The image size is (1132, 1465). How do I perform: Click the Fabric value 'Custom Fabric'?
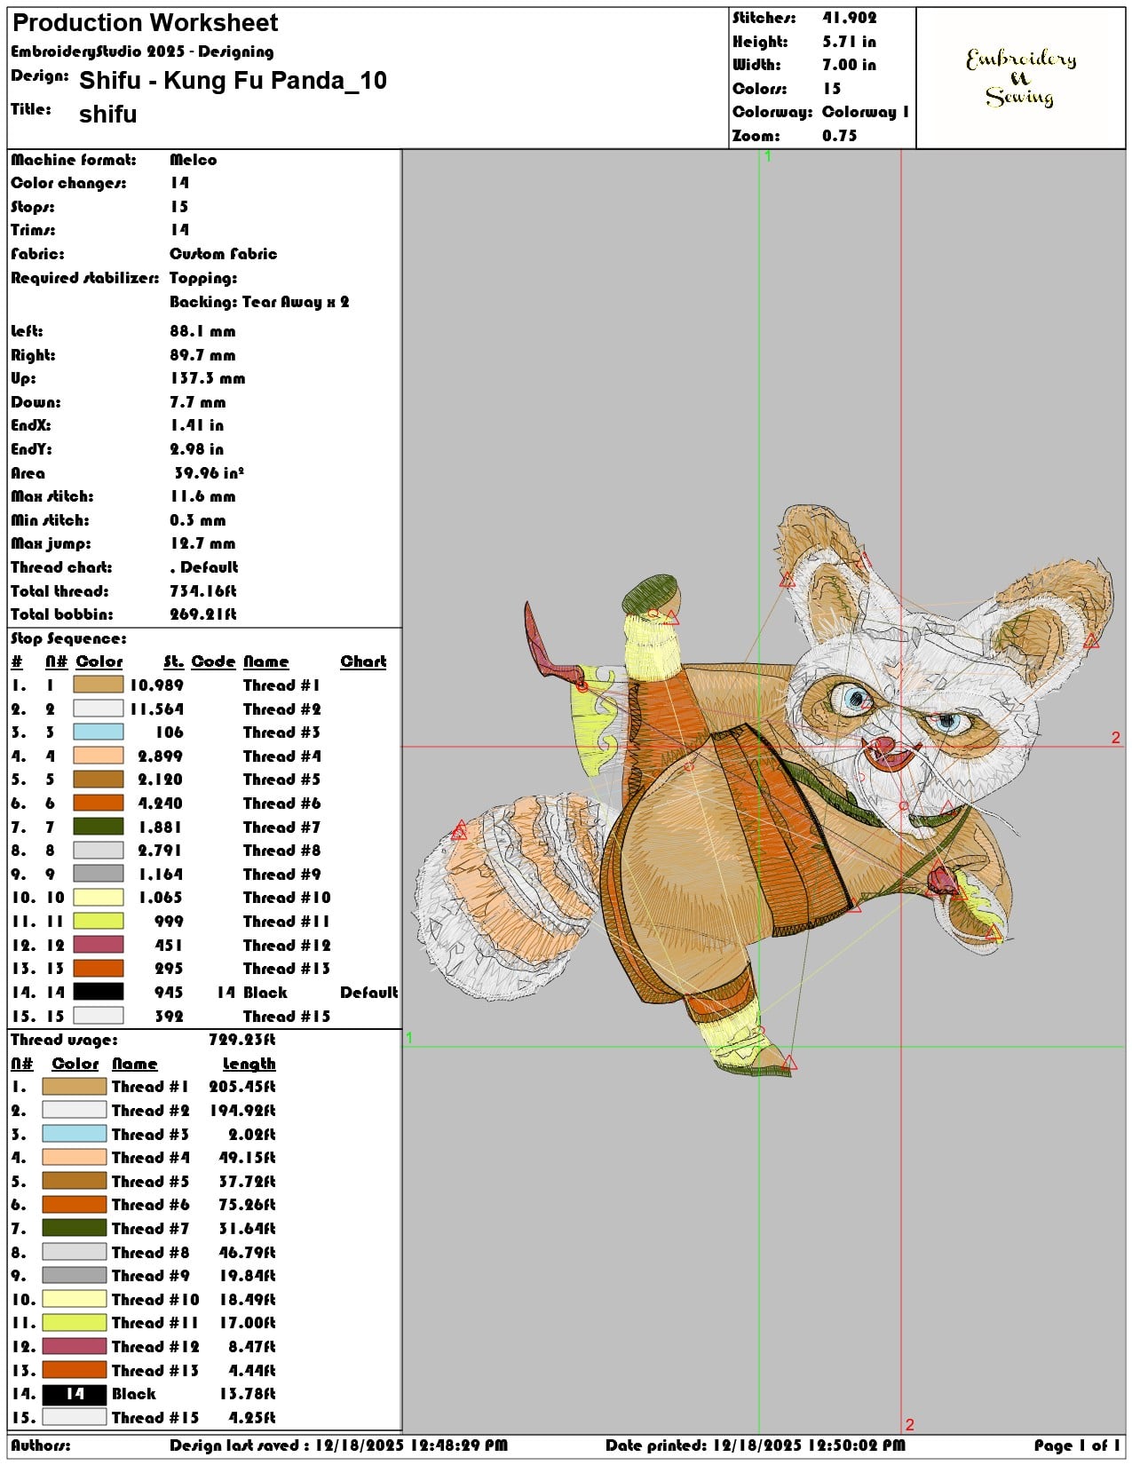223,254
